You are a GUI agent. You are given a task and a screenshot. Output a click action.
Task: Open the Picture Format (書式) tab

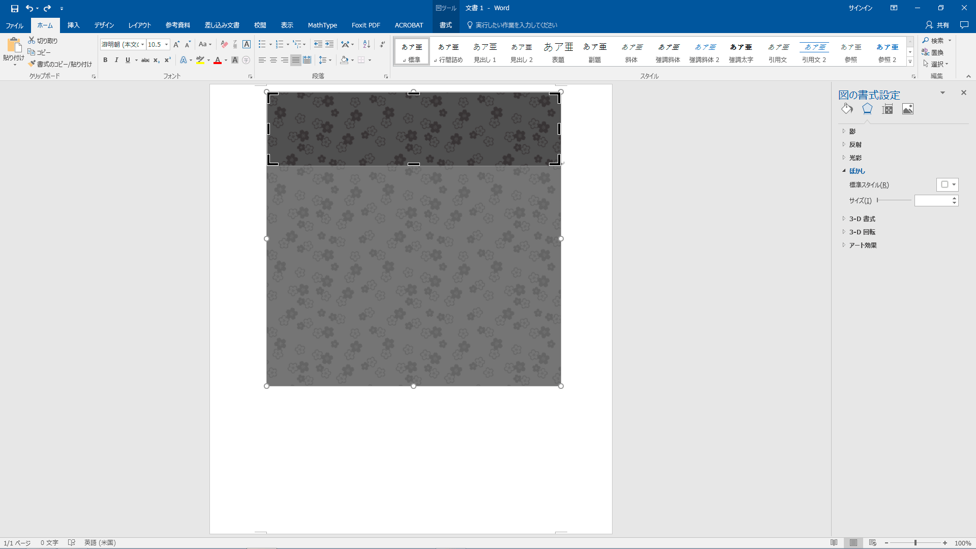446,25
